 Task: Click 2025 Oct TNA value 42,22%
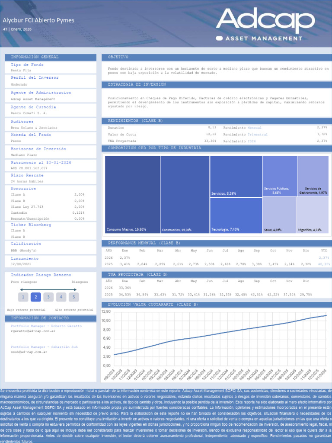[x=273, y=295]
